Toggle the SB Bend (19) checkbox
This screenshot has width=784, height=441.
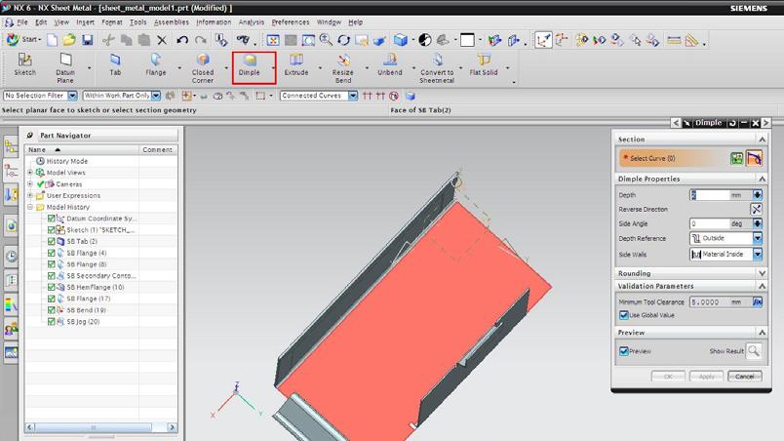click(x=51, y=310)
